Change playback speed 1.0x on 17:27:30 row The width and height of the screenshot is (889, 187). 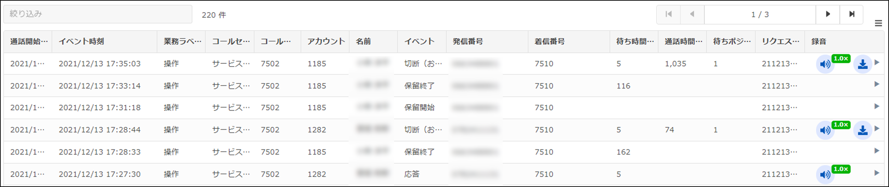(841, 169)
